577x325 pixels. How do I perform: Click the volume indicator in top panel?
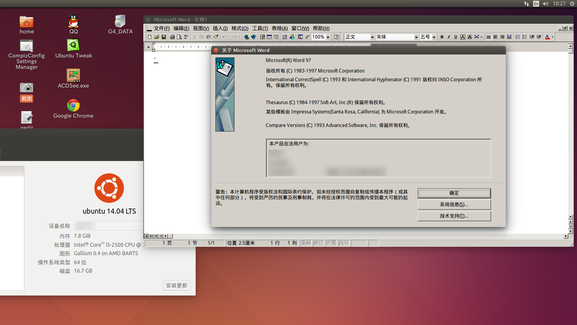[x=546, y=4]
